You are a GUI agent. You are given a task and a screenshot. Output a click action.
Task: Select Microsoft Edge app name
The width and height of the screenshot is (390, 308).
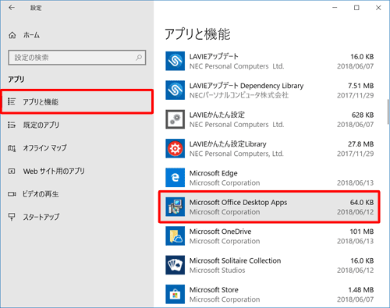213,173
